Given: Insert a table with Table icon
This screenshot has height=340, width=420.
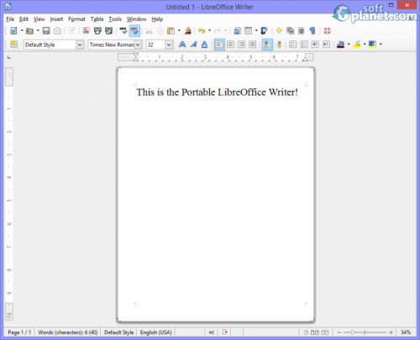Looking at the screenshot, I should (248, 30).
